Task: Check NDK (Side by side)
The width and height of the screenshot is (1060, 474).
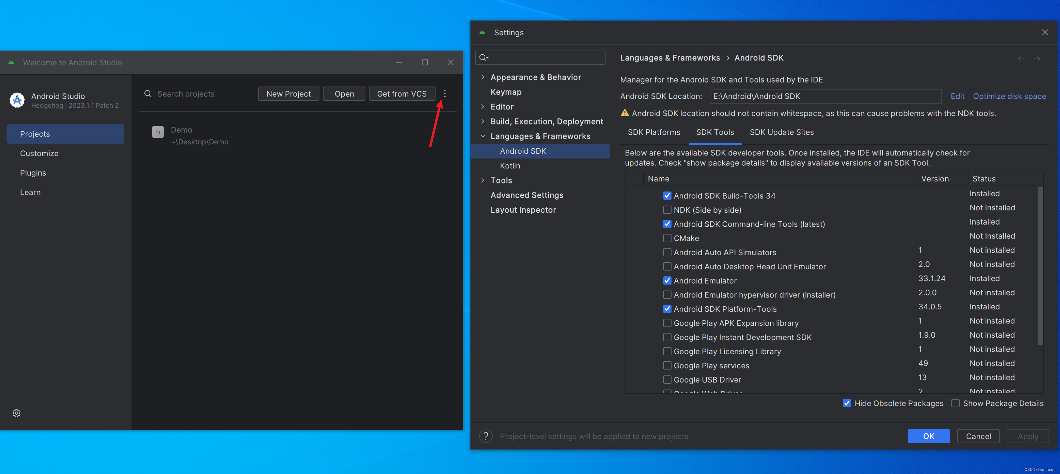Action: (x=667, y=210)
